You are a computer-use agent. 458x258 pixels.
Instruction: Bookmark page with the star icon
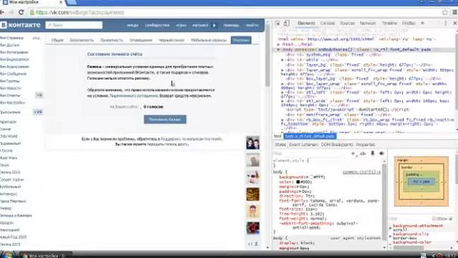coord(444,12)
